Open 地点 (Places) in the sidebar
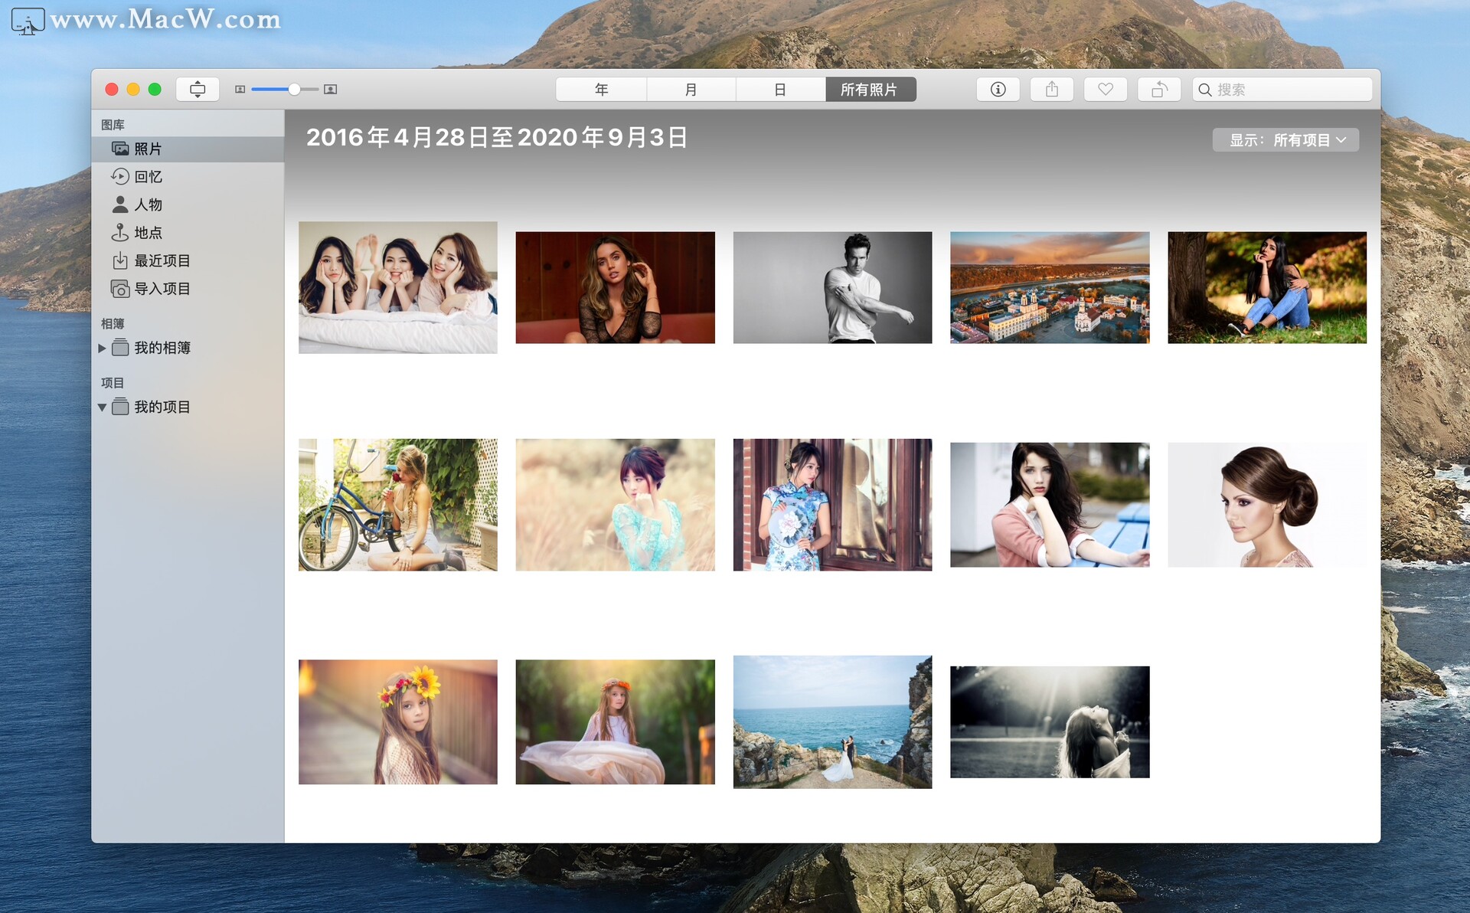This screenshot has height=913, width=1470. (148, 233)
